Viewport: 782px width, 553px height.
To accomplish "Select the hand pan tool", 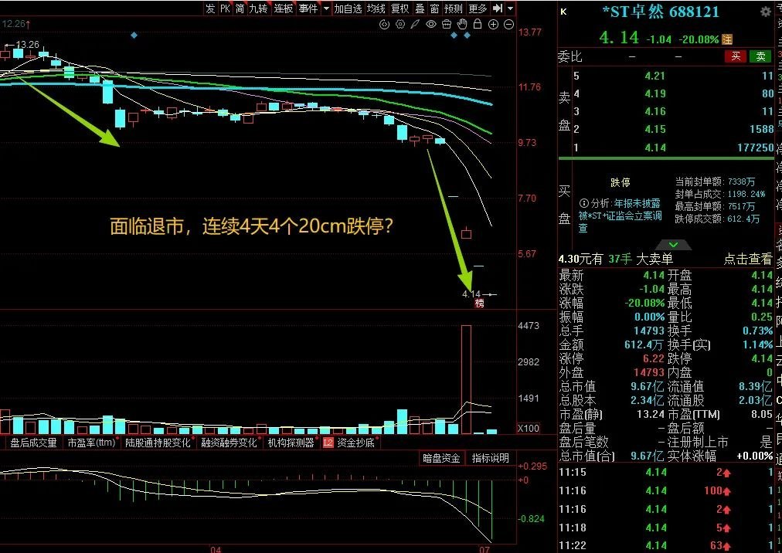I will 462,24.
